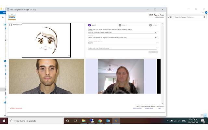Switch File Explorer to details view icon
Image resolution: width=208 pixels, height=130 pixels.
pyautogui.click(x=201, y=116)
